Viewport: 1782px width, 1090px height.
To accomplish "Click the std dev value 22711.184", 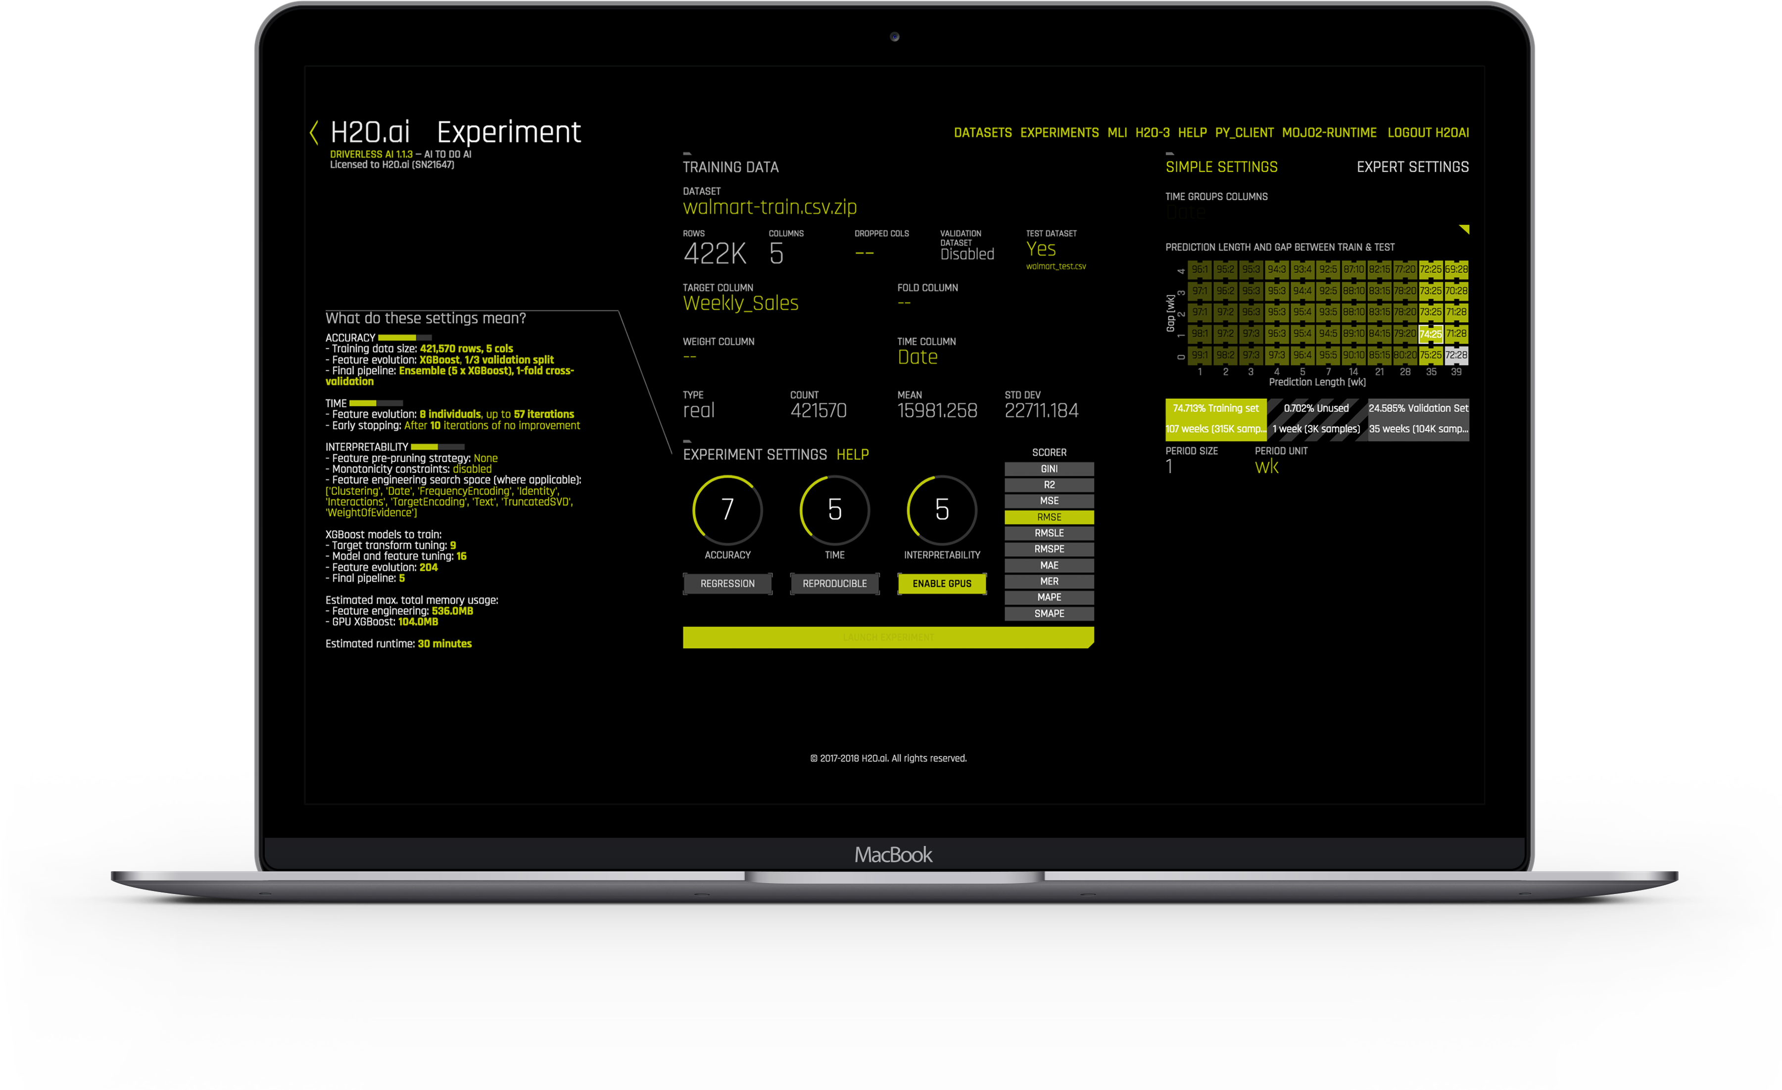I will 1041,411.
